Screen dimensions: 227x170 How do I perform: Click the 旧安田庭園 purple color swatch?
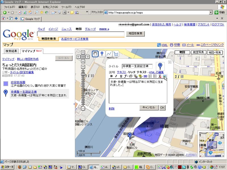pos(6,84)
